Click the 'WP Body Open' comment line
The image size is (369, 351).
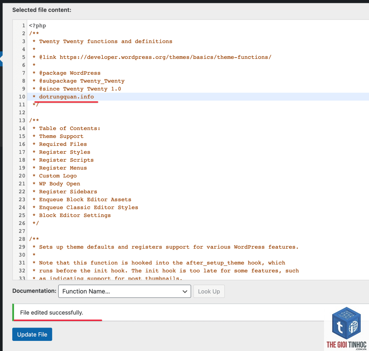[59, 184]
